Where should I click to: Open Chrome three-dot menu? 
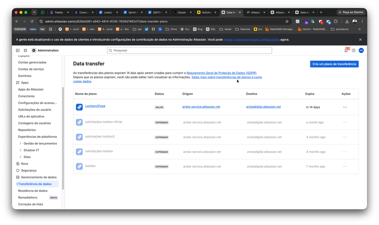tap(362, 22)
